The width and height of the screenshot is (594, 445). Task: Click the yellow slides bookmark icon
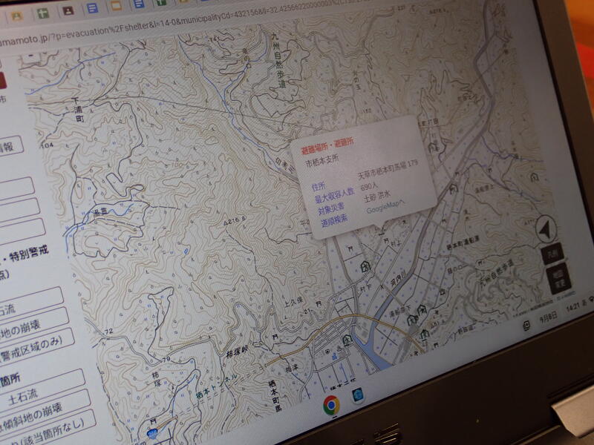click(x=117, y=7)
